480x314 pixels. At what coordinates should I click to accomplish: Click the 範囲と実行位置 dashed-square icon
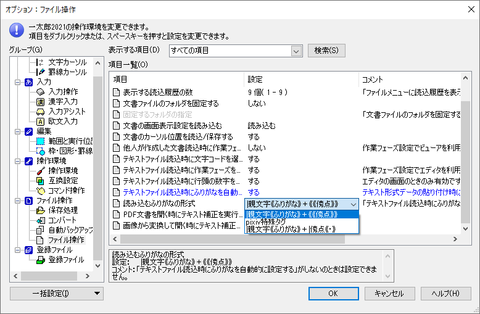click(x=40, y=141)
